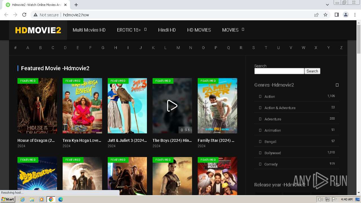Image resolution: width=361 pixels, height=203 pixels.
Task: Click the Search button
Action: pyautogui.click(x=312, y=71)
